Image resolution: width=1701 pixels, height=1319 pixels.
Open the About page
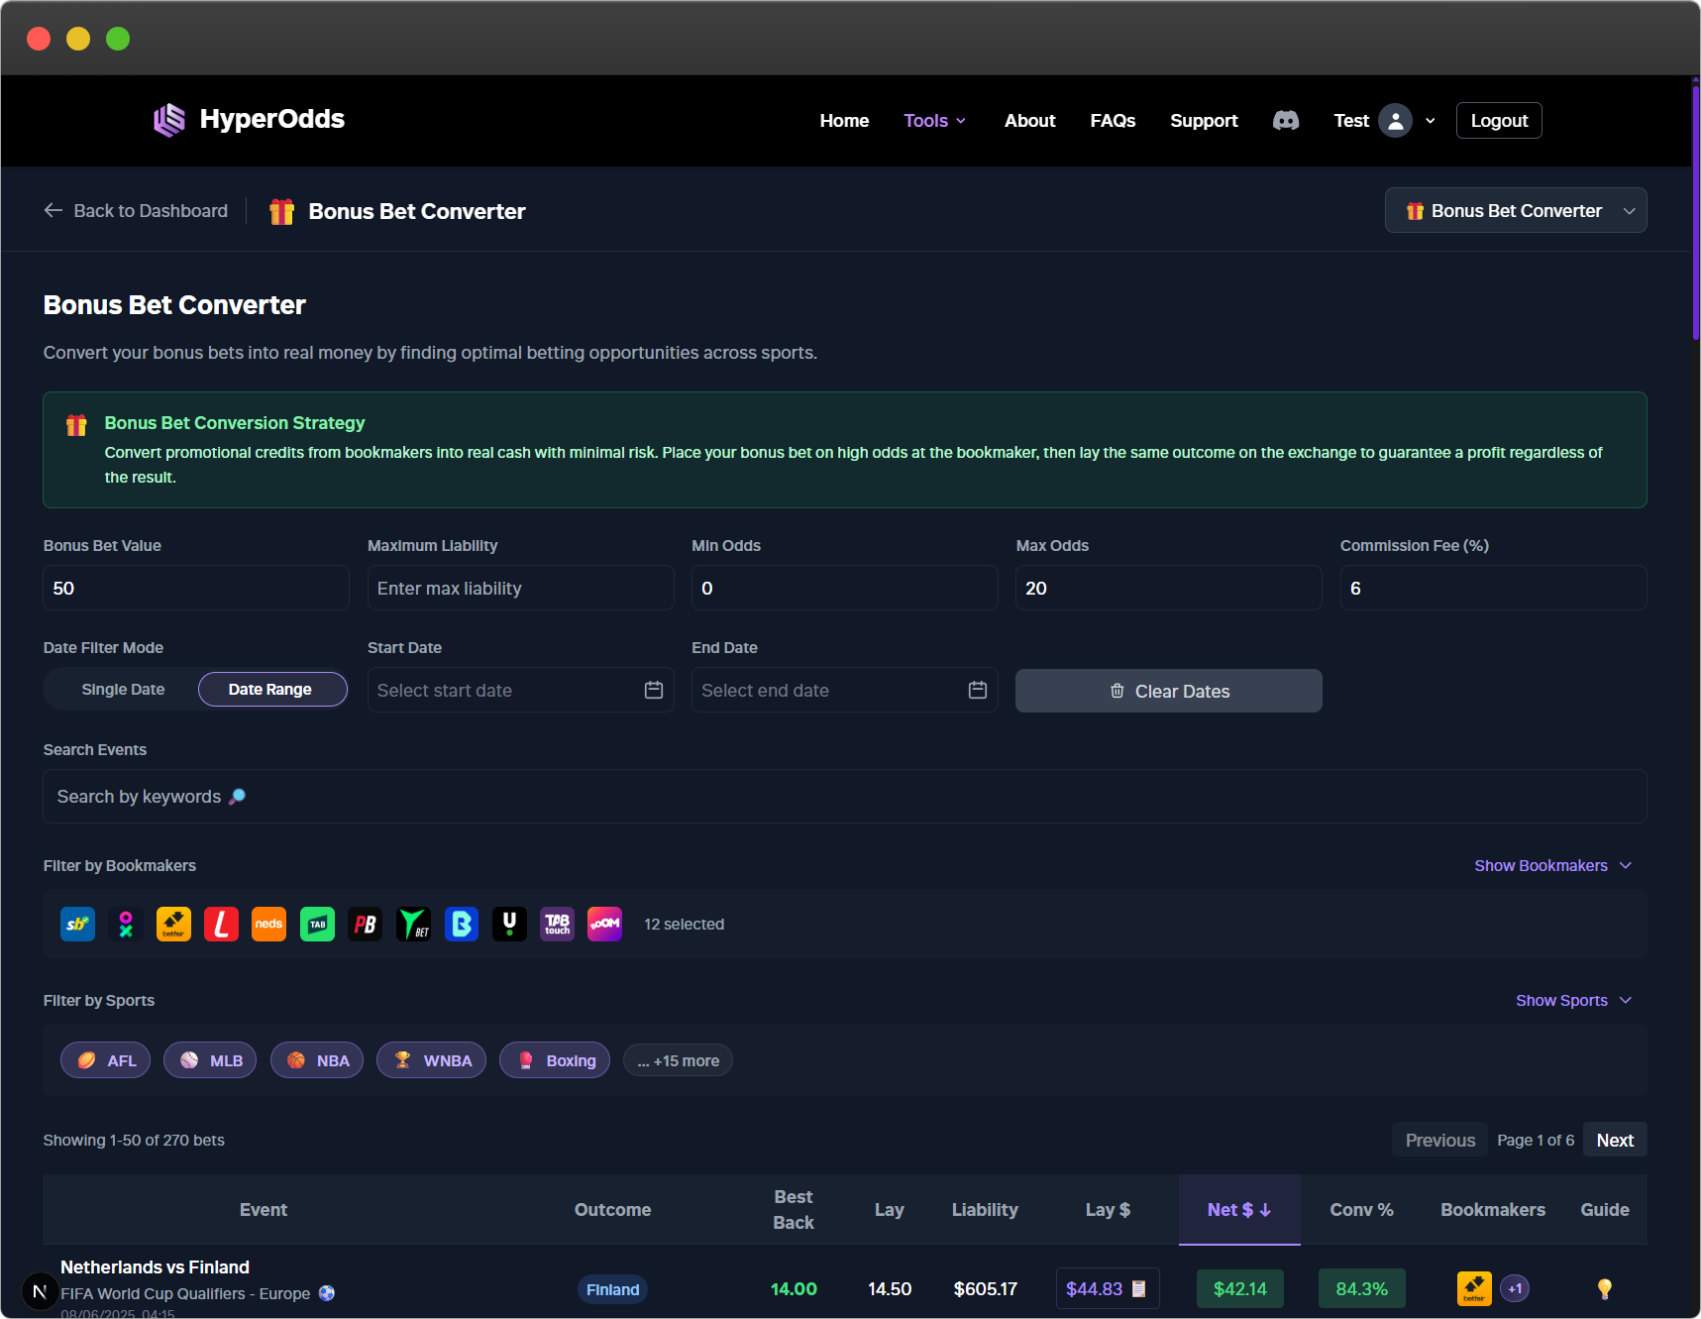(1029, 121)
